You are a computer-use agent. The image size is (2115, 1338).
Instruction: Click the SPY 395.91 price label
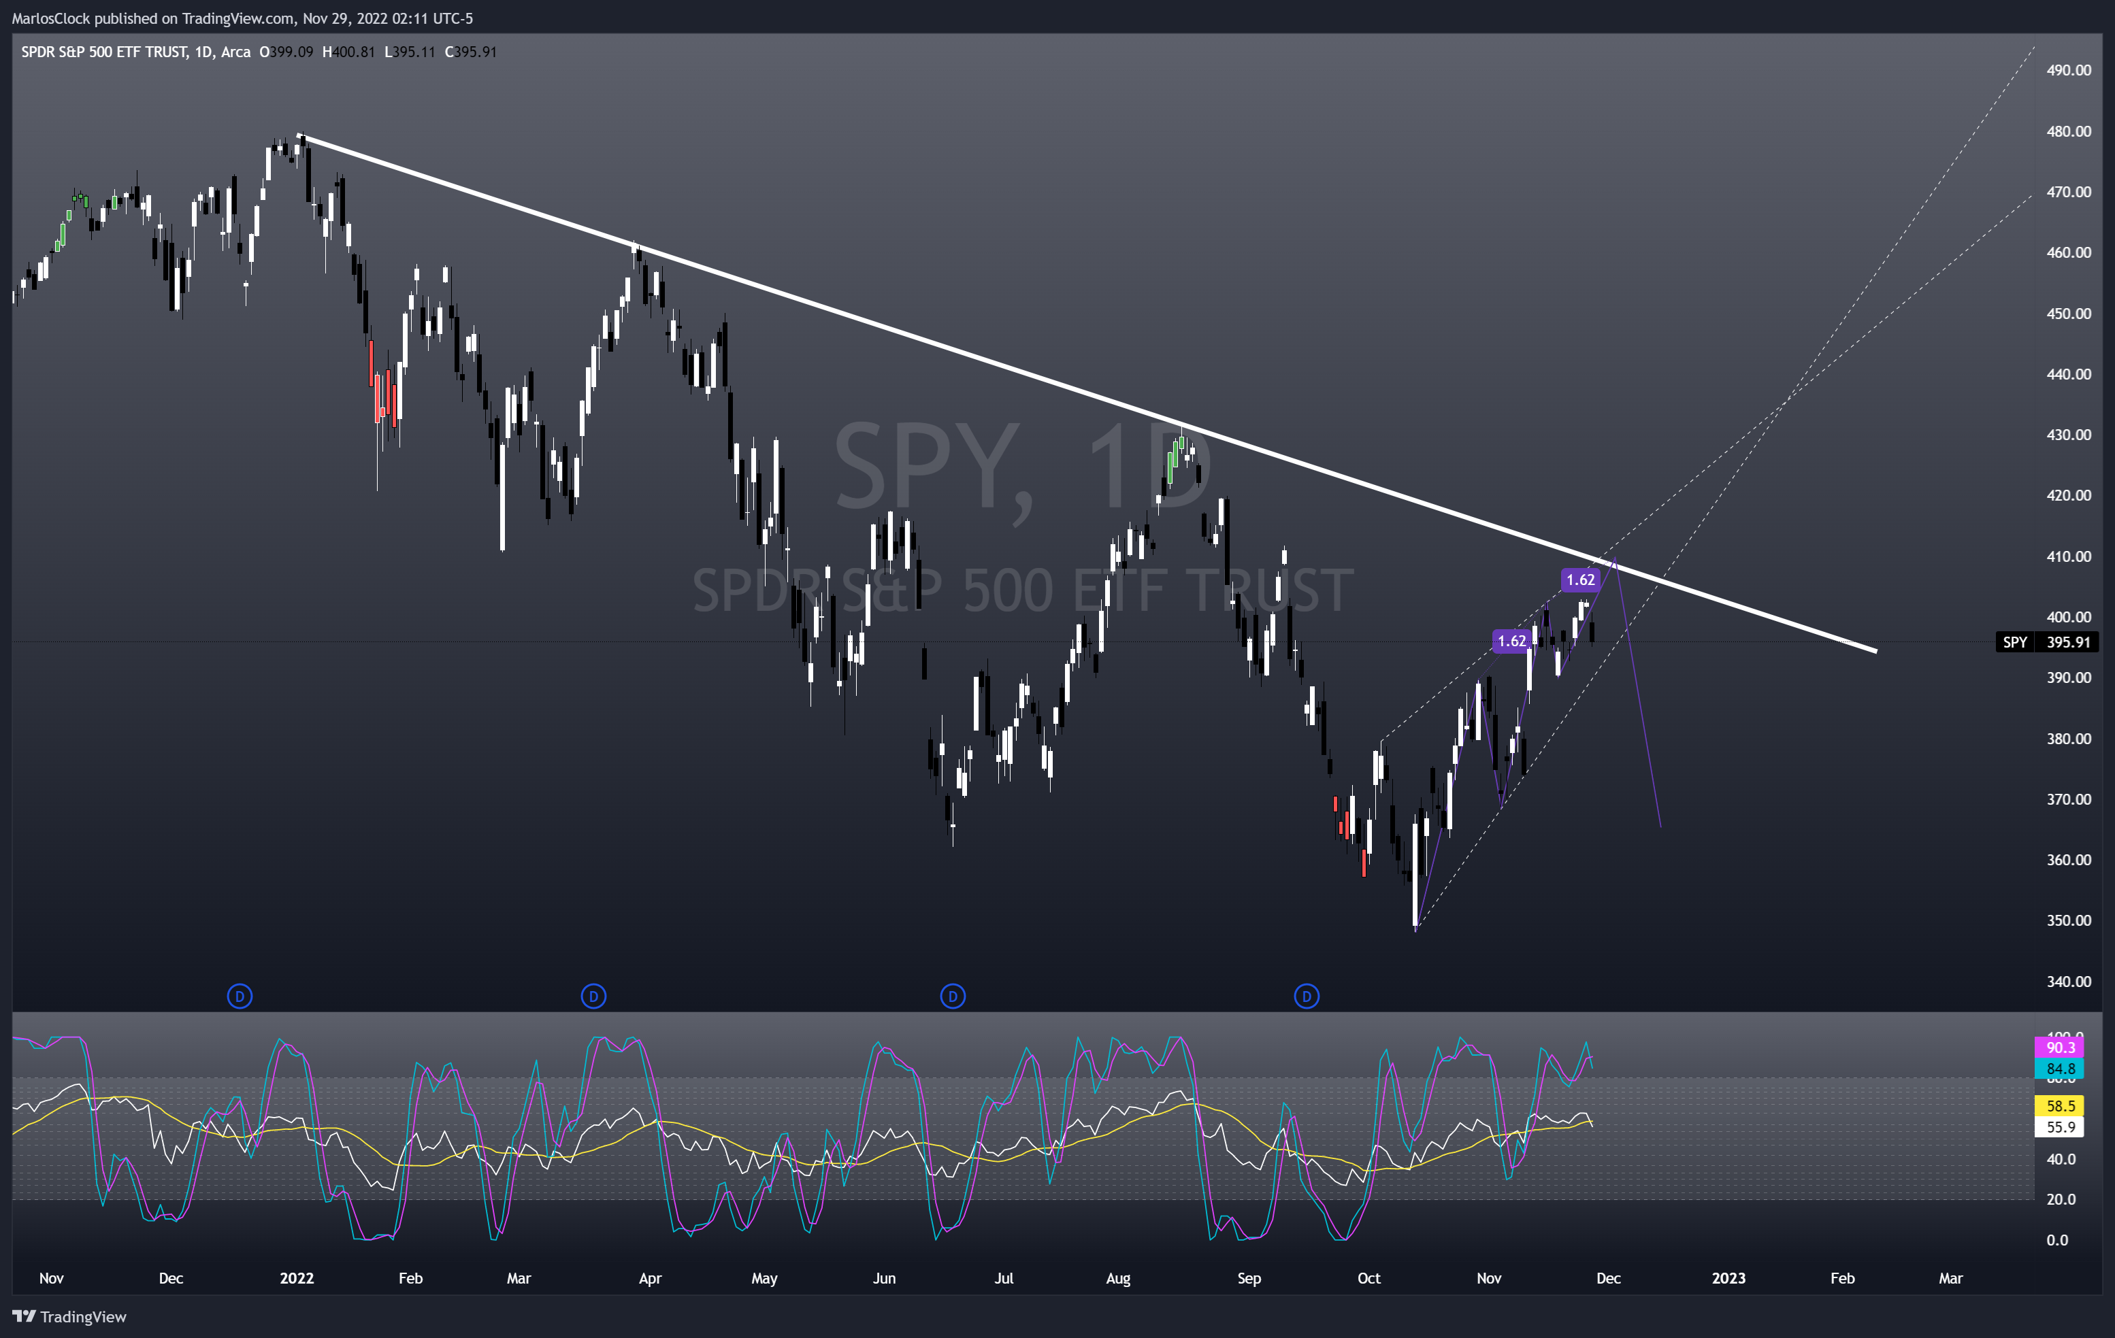point(2046,641)
